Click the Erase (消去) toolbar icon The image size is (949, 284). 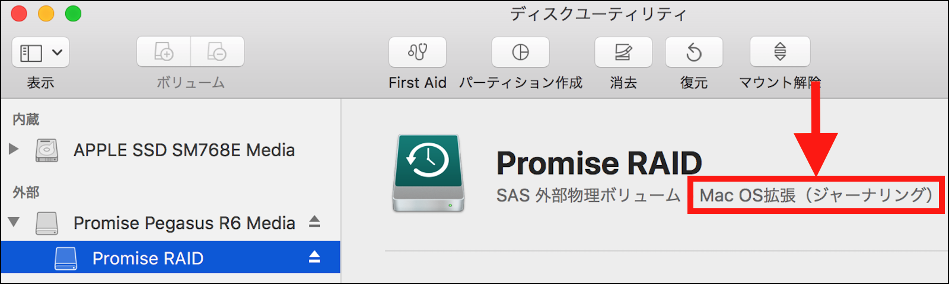623,52
